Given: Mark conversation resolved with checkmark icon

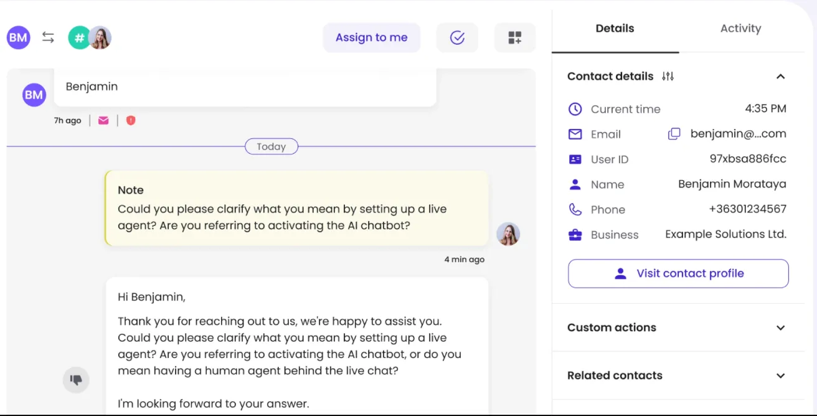Looking at the screenshot, I should click(457, 37).
